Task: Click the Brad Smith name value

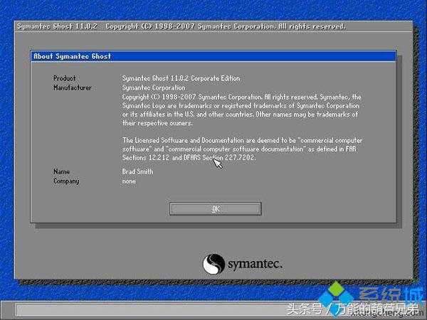Action: pyautogui.click(x=137, y=171)
